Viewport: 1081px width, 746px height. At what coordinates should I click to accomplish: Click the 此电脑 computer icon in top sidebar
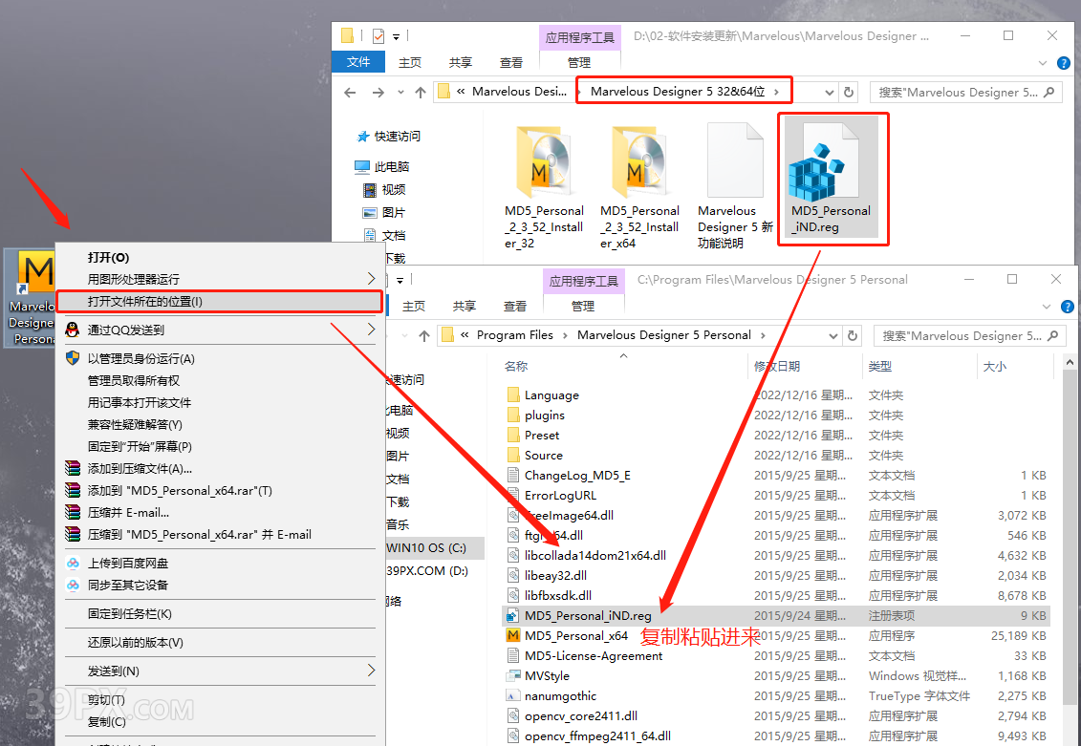click(362, 167)
